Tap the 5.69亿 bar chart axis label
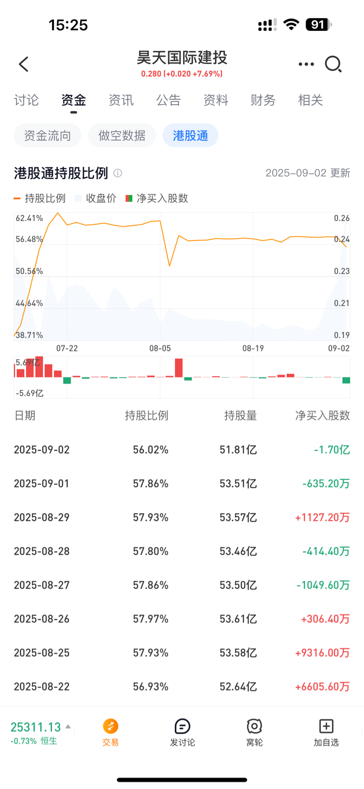 (27, 363)
